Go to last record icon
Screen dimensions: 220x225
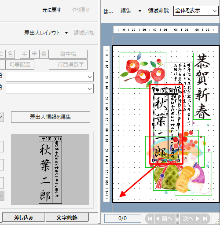pos(205,218)
